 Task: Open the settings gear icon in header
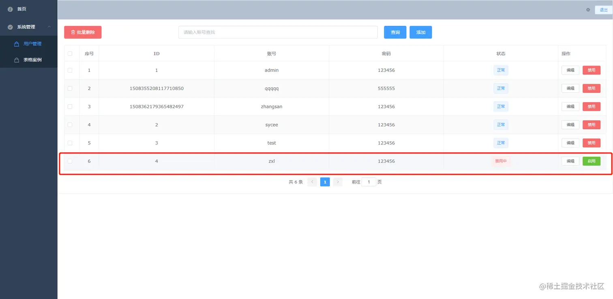click(x=588, y=10)
